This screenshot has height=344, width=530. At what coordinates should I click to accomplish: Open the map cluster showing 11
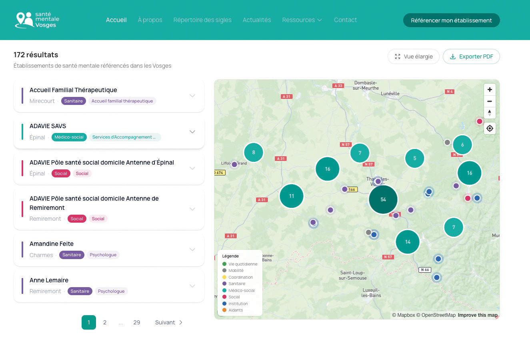(x=292, y=196)
